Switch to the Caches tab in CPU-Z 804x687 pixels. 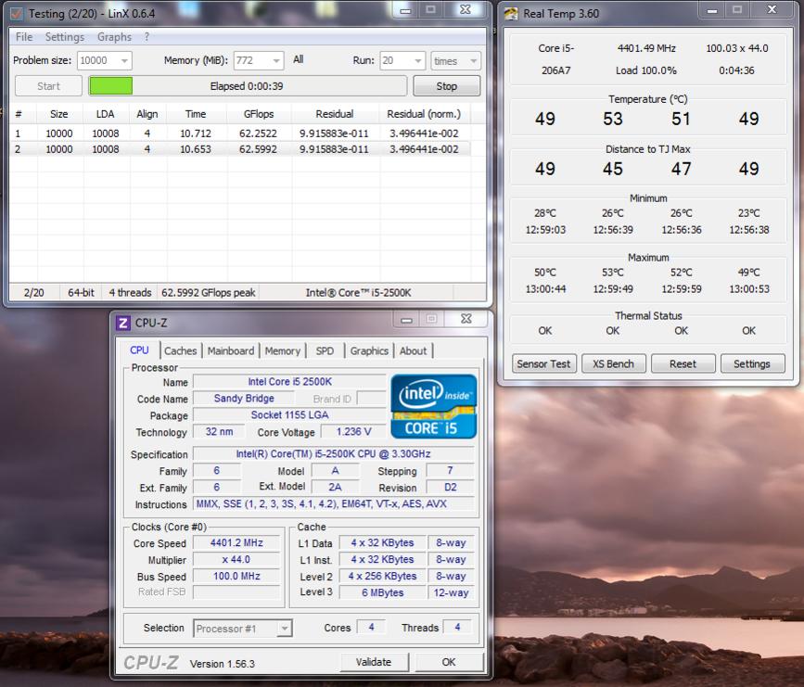(181, 351)
